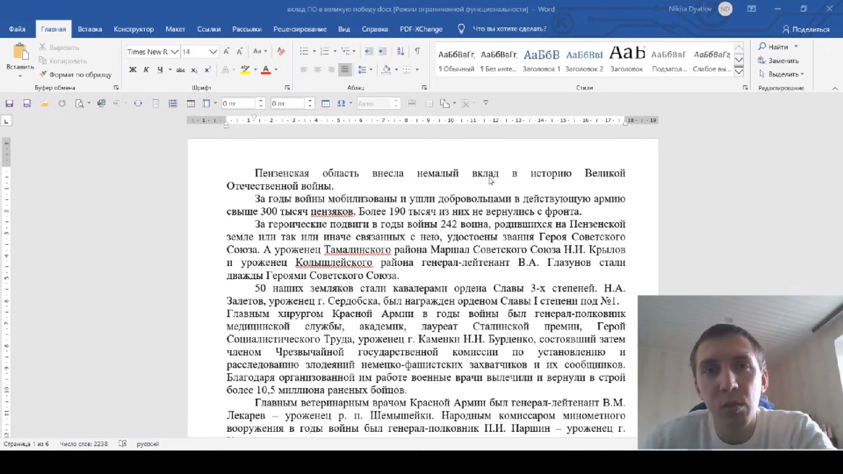Toggle paragraph marks ¶ display
Viewport: 843px width, 474px height.
417,52
